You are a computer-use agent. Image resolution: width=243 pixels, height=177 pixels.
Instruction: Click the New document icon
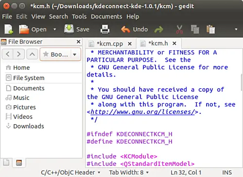pyautogui.click(x=9, y=29)
